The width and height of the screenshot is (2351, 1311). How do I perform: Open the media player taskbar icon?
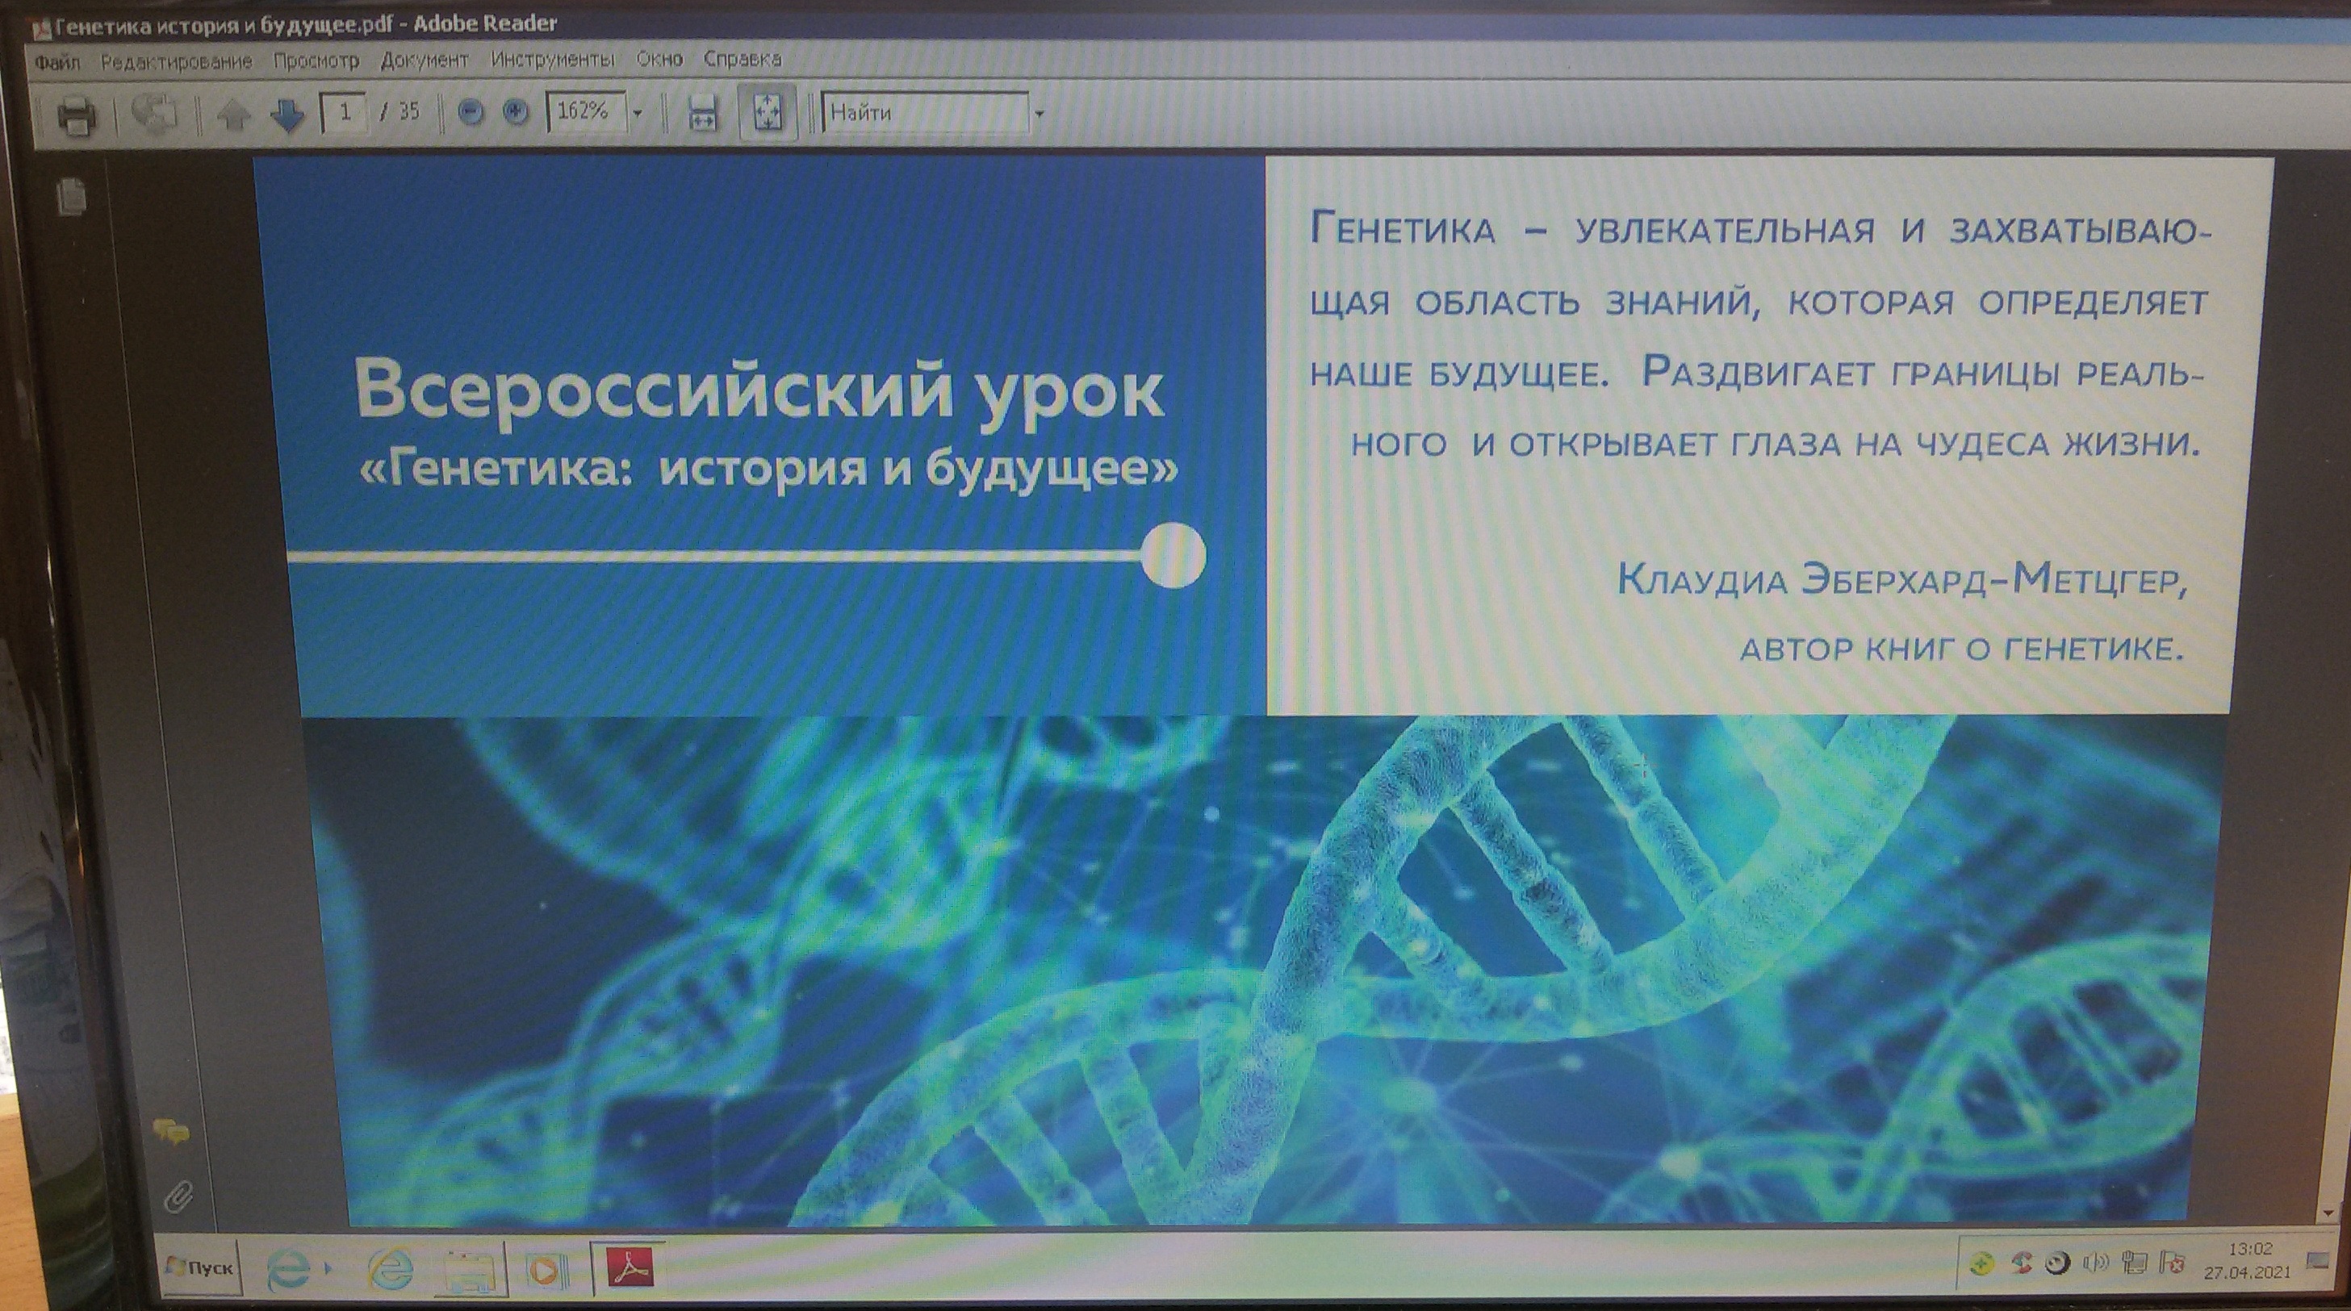tap(546, 1271)
